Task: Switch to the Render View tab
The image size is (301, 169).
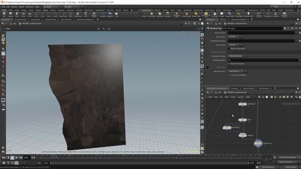Action: point(36,20)
